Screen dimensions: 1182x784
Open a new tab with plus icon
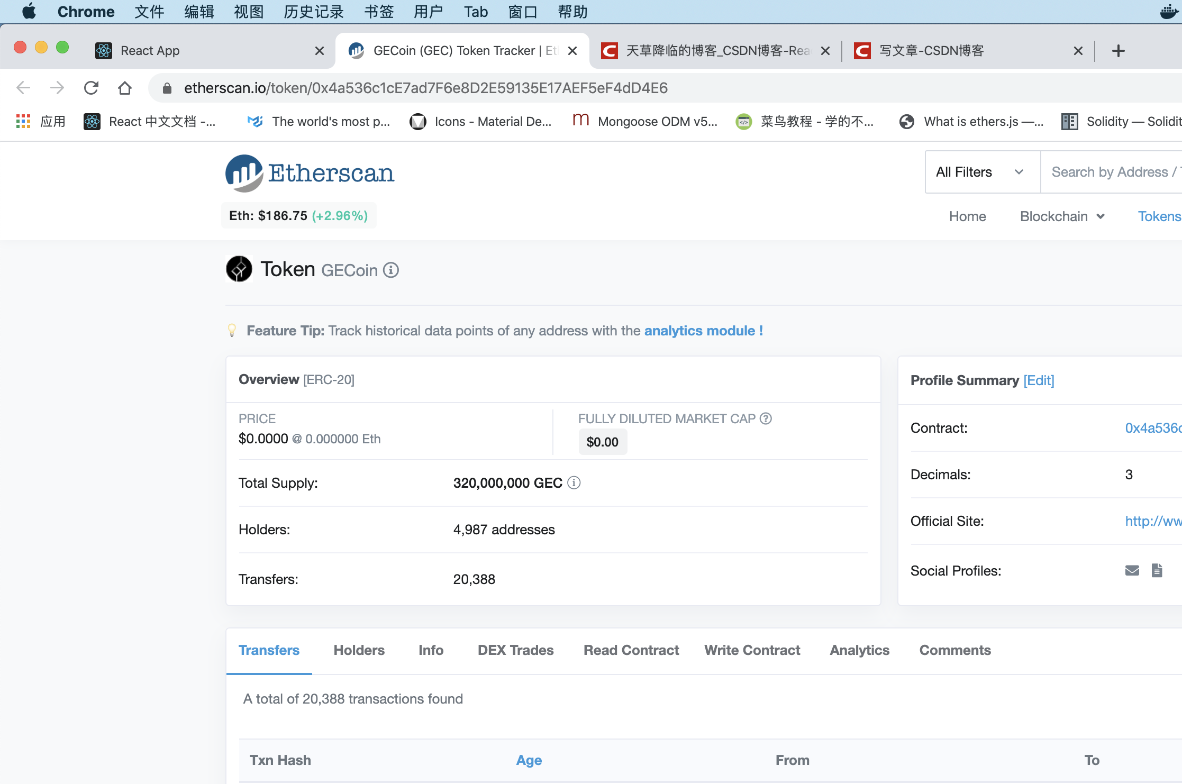tap(1118, 51)
